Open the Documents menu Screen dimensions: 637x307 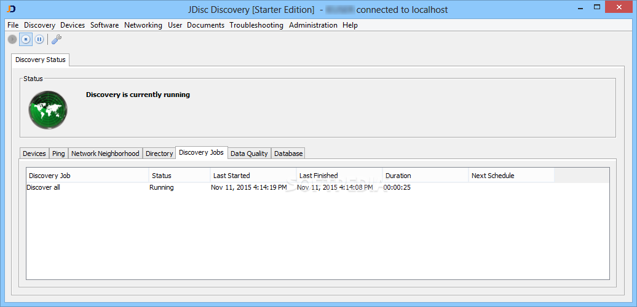tap(205, 25)
